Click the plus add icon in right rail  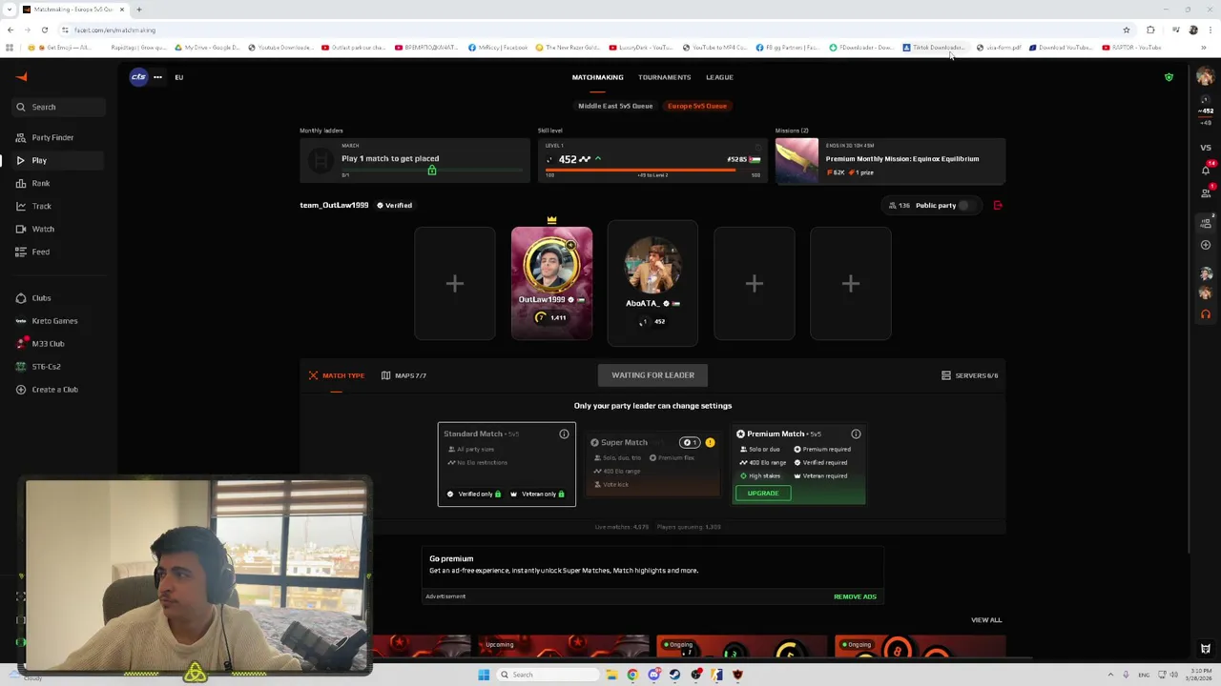click(x=1206, y=245)
